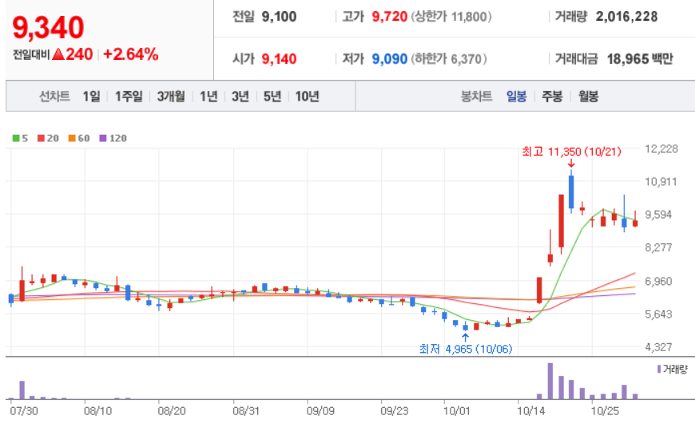The width and height of the screenshot is (695, 431).
Task: Select the 1일 line chart period
Action: (x=91, y=96)
